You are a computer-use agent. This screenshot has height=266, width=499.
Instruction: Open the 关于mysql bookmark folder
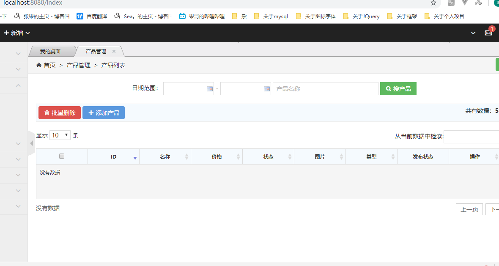271,16
